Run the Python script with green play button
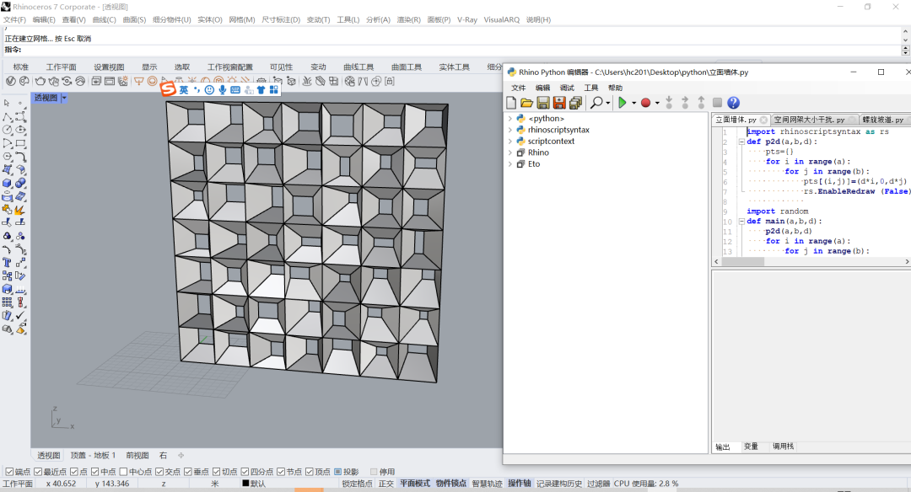The image size is (911, 492). (x=622, y=103)
